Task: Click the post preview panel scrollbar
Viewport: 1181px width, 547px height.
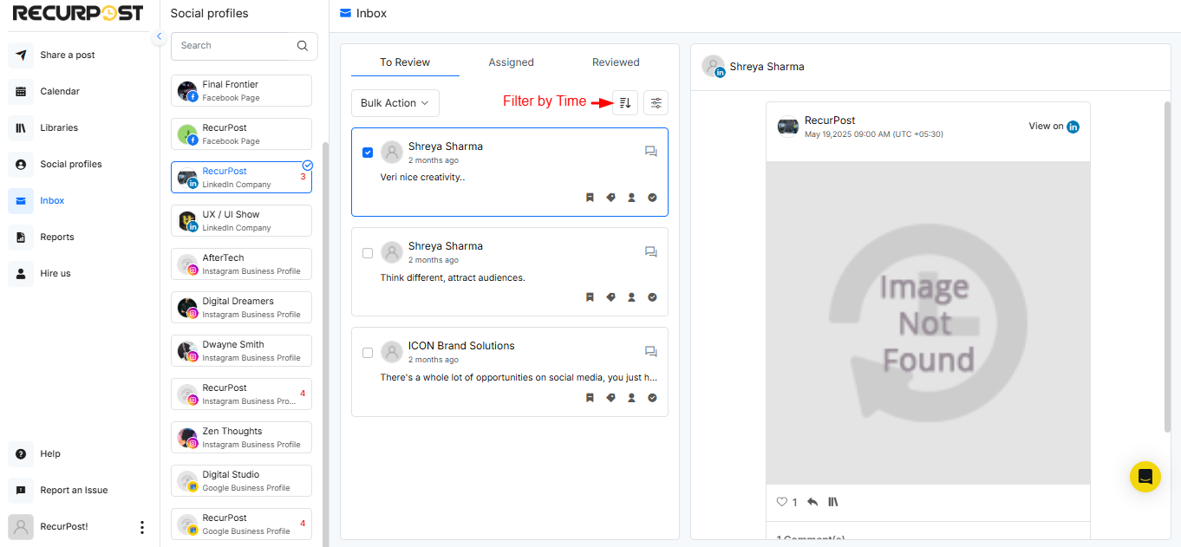Action: 1167,266
